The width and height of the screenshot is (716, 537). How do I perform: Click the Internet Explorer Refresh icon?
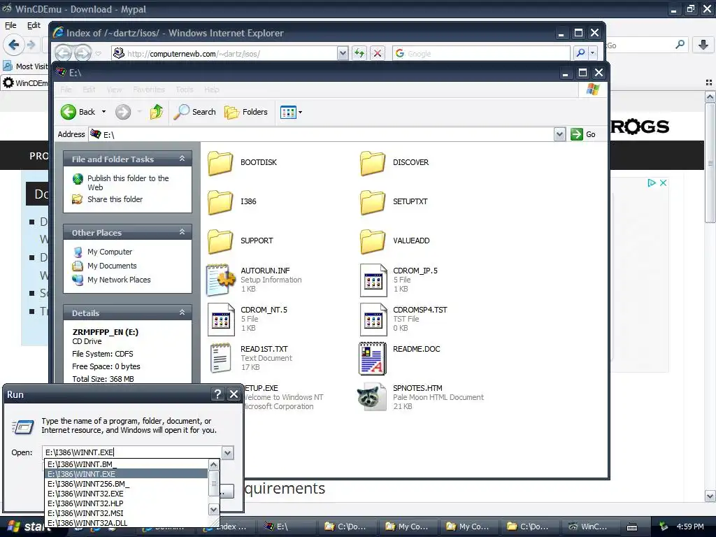[359, 53]
